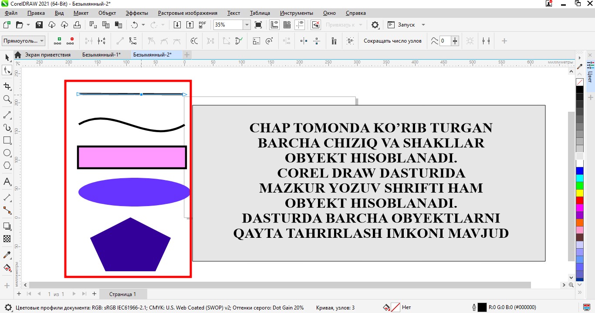The height and width of the screenshot is (313, 595).
Task: Toggle snapping off with the red X icon
Action: [x=316, y=25]
